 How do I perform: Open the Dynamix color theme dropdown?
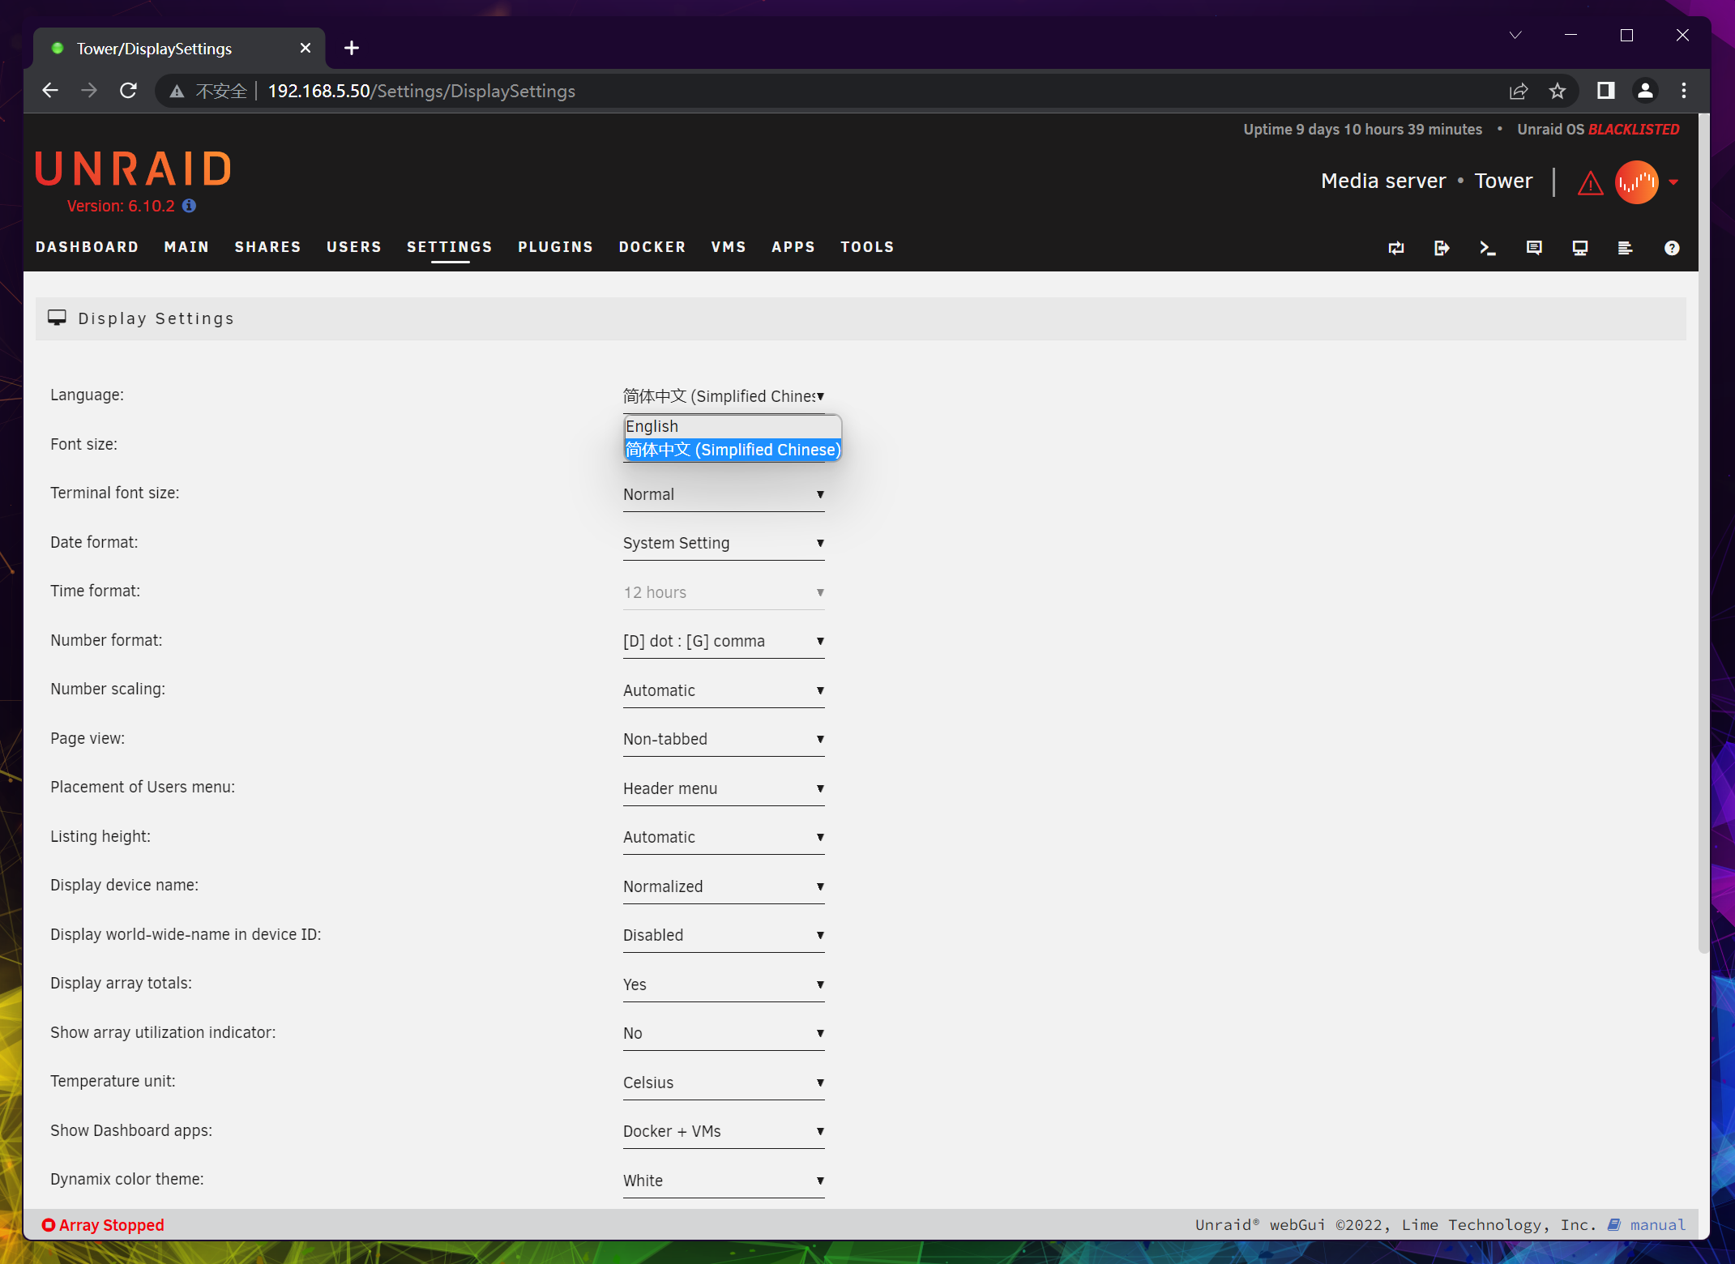(x=723, y=1181)
